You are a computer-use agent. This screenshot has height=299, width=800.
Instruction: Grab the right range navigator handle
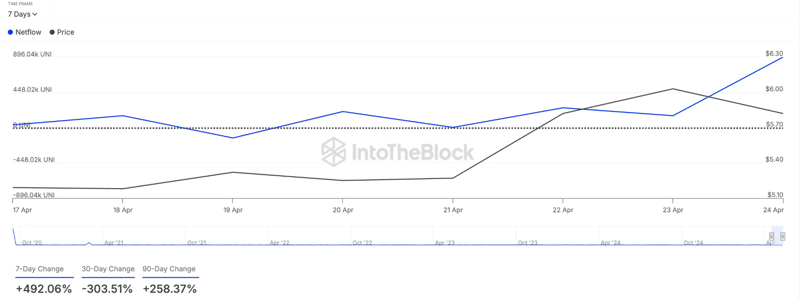[x=783, y=236]
